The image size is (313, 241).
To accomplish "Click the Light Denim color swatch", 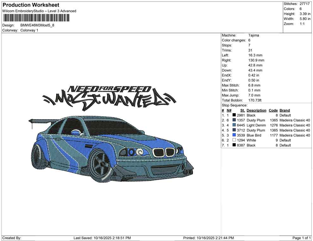I will 234,125.
